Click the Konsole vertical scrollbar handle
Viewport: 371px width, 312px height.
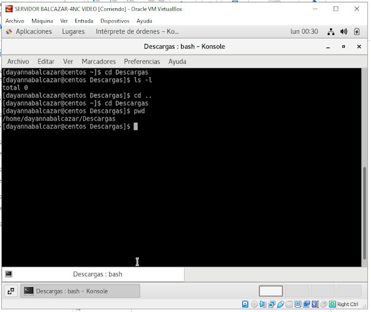pyautogui.click(x=364, y=213)
